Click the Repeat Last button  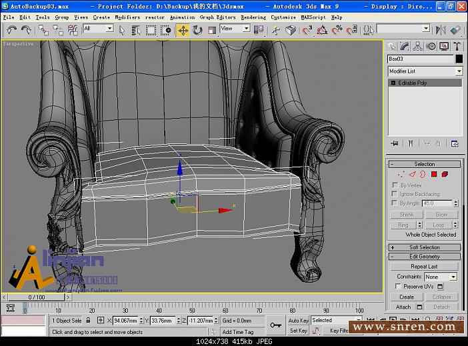click(425, 267)
